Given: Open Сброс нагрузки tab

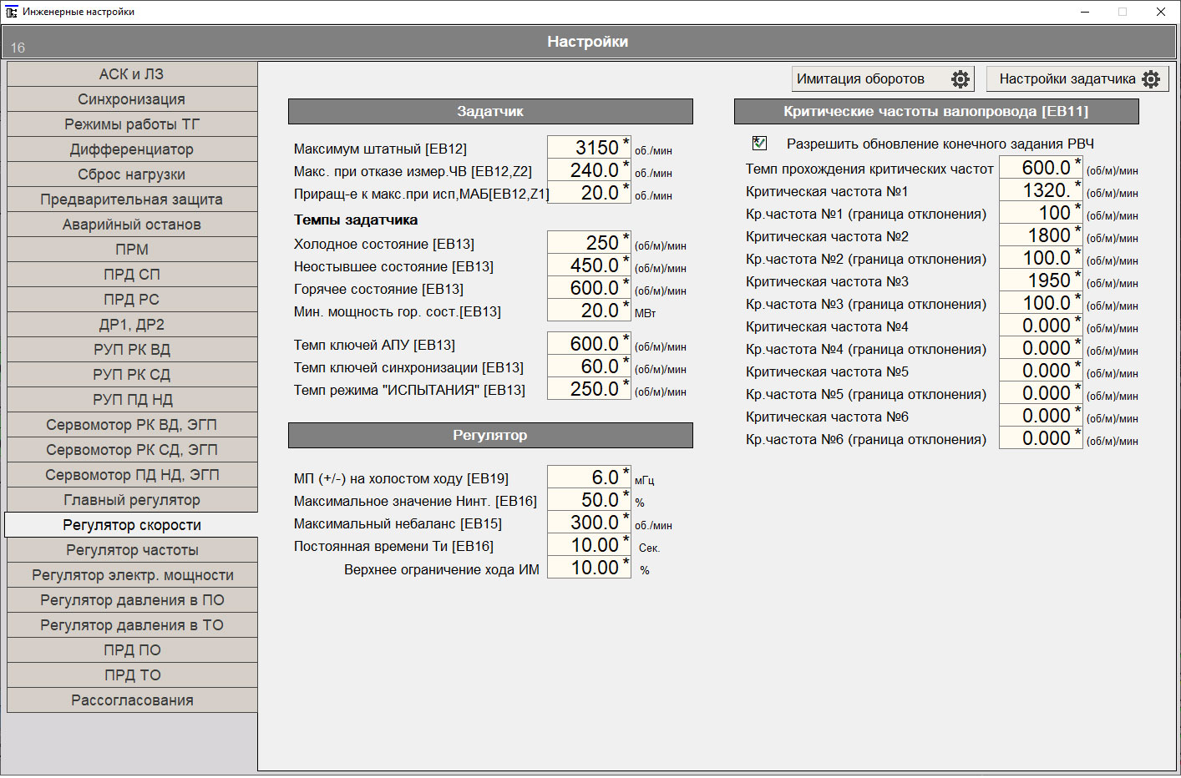Looking at the screenshot, I should tap(132, 174).
